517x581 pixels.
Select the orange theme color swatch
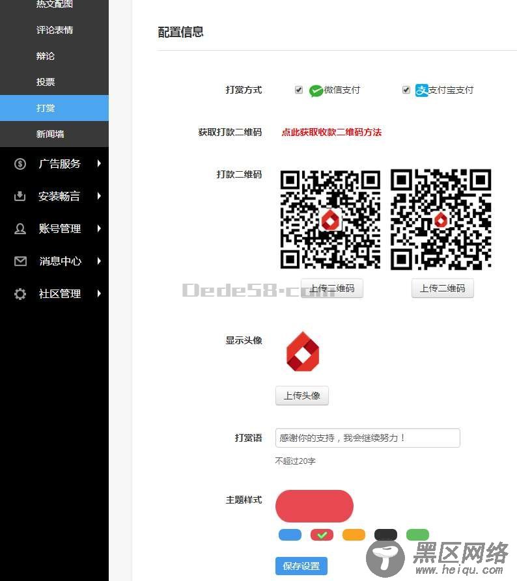(x=354, y=535)
